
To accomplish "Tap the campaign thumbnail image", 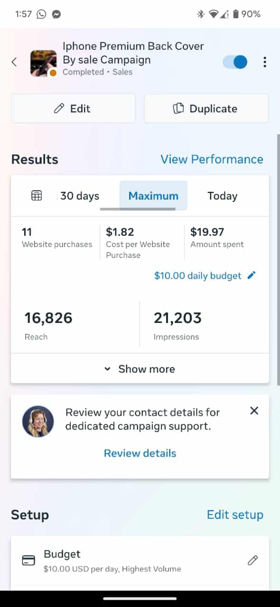I will [x=43, y=63].
